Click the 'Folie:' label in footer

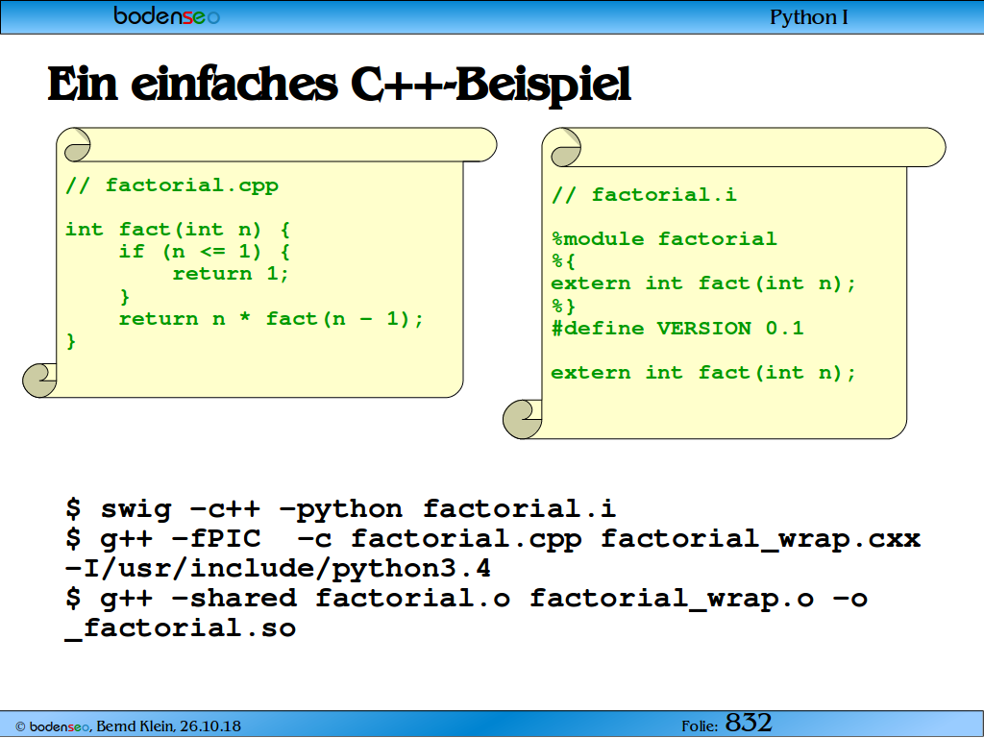[x=700, y=726]
